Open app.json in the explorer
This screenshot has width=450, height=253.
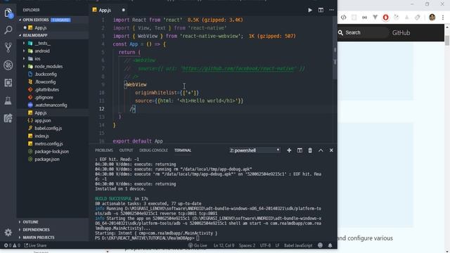(x=53, y=120)
